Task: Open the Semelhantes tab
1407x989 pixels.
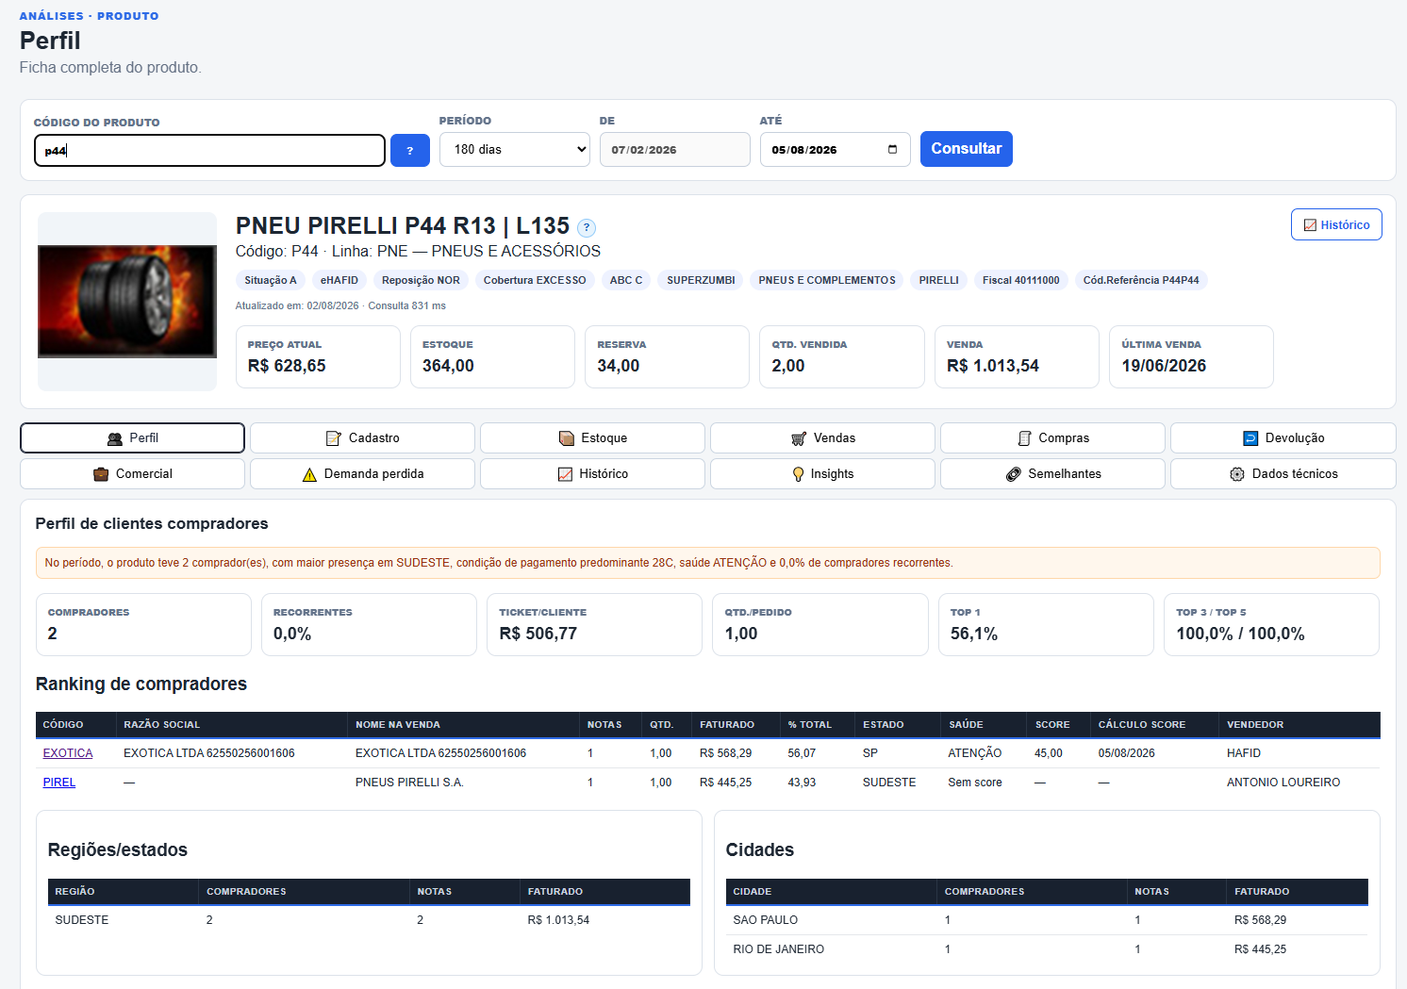Action: pos(1052,473)
